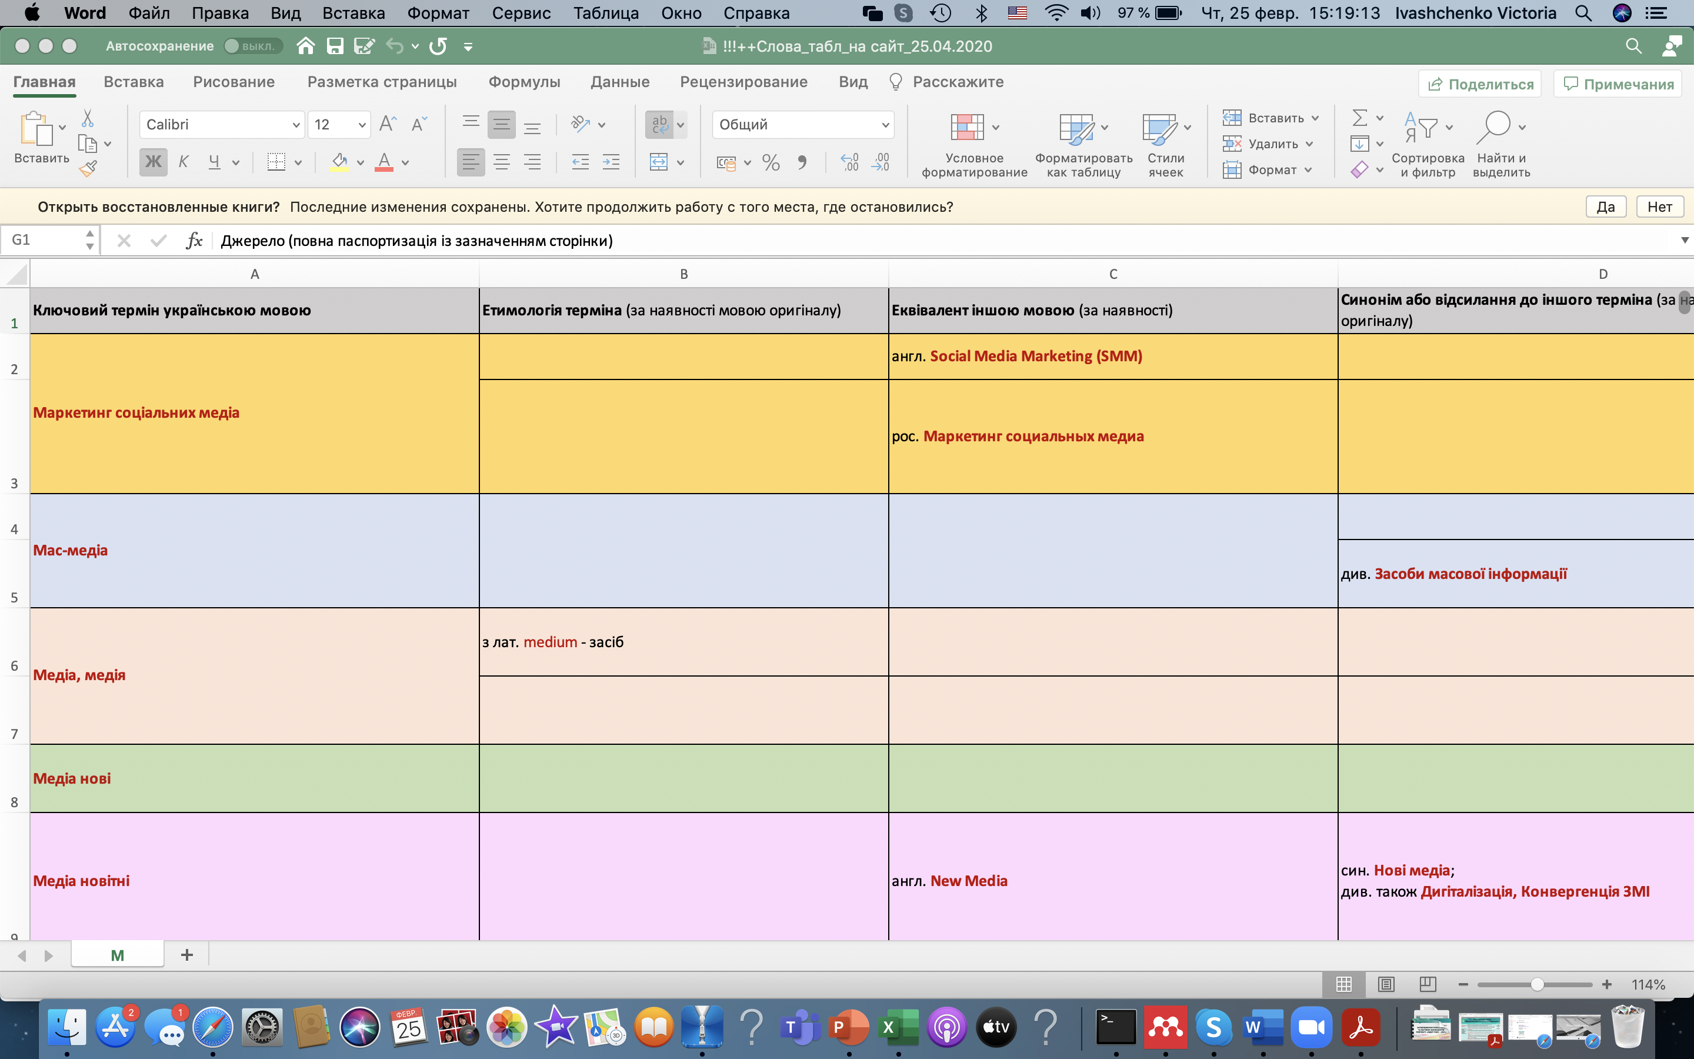
Task: Click center horizontal alignment icon
Action: (x=501, y=162)
